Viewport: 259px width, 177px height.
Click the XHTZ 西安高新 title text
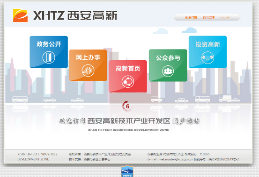pos(75,15)
